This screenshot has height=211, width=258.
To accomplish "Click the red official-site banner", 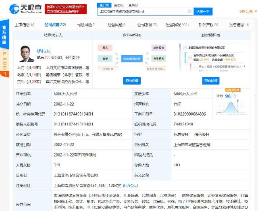I will pos(65,9).
